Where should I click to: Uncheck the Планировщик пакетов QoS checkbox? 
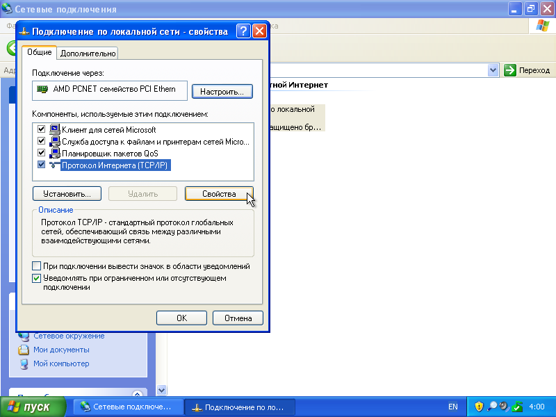(41, 153)
